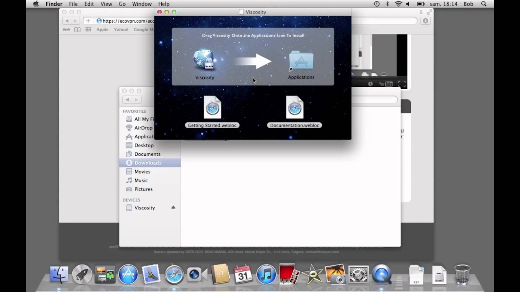The height and width of the screenshot is (292, 520).
Task: Click Safari back navigation button
Action: [67, 21]
